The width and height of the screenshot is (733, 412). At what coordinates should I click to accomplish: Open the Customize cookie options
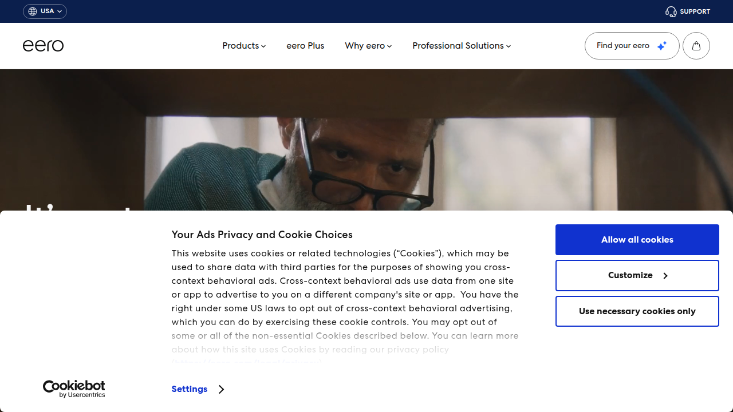pyautogui.click(x=637, y=275)
